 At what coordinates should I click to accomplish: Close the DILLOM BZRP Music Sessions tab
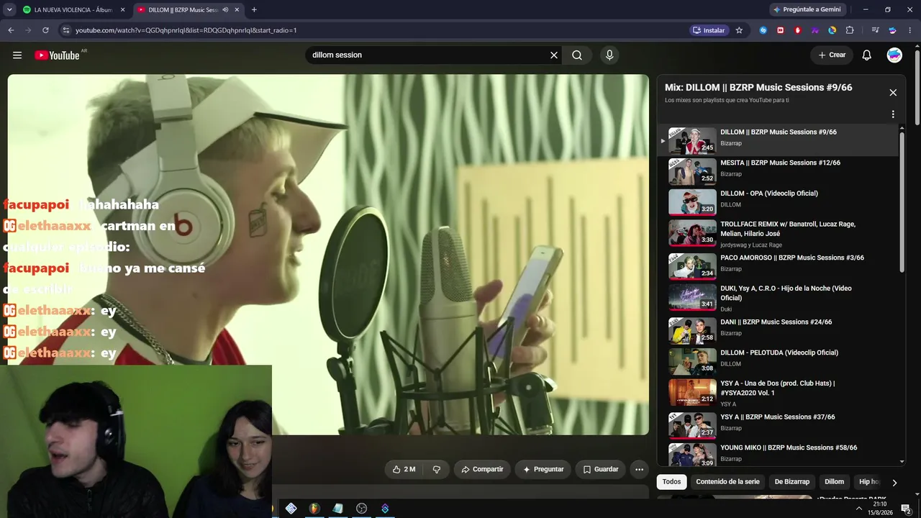pyautogui.click(x=237, y=10)
